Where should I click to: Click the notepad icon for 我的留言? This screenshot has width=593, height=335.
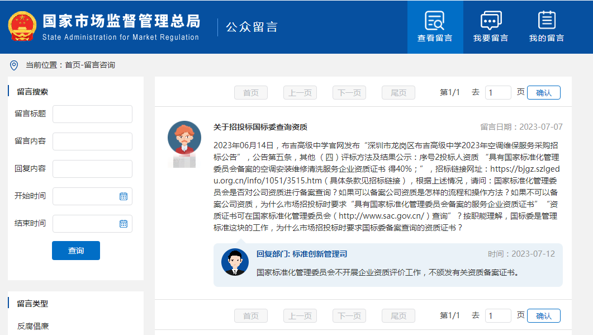click(x=547, y=20)
